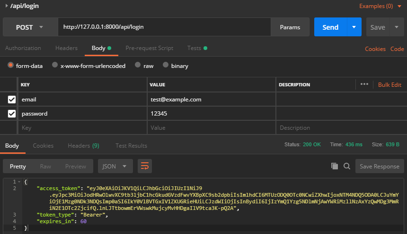Open the Test Results response tab
407x234 pixels.
[131, 146]
